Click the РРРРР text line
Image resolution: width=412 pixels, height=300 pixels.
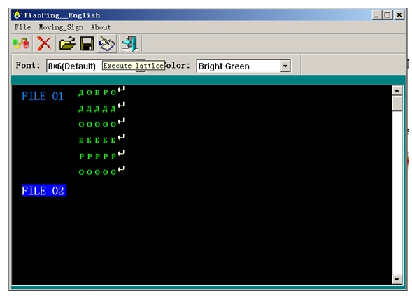pos(97,157)
